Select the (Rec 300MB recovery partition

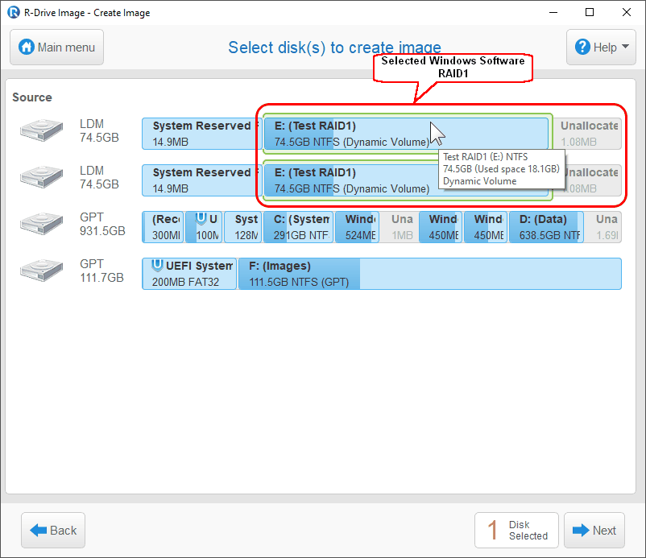[163, 227]
